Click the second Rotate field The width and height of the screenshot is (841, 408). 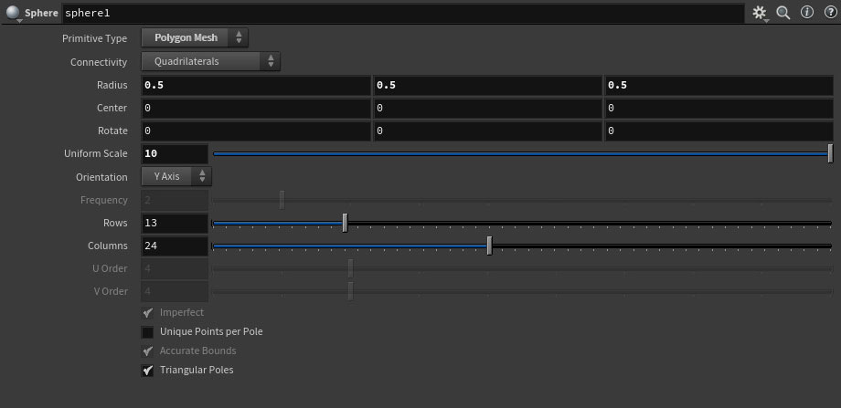pyautogui.click(x=487, y=131)
